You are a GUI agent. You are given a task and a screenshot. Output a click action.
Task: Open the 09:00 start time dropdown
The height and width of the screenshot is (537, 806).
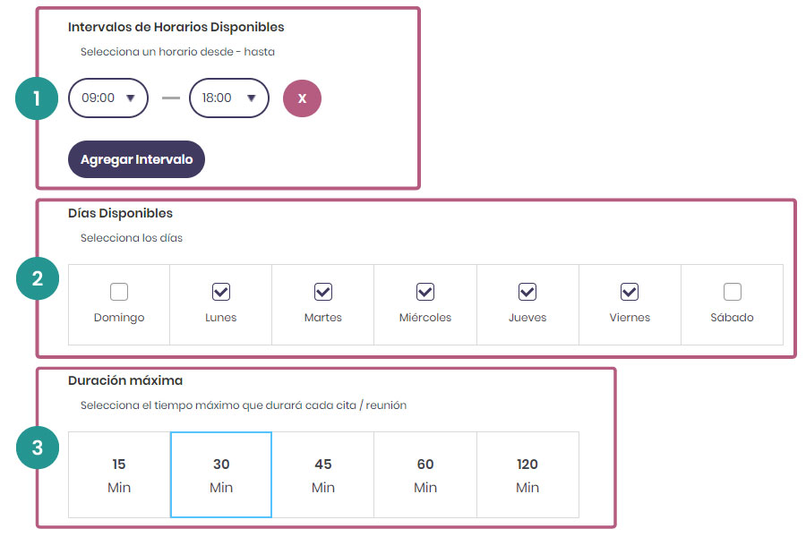(108, 98)
